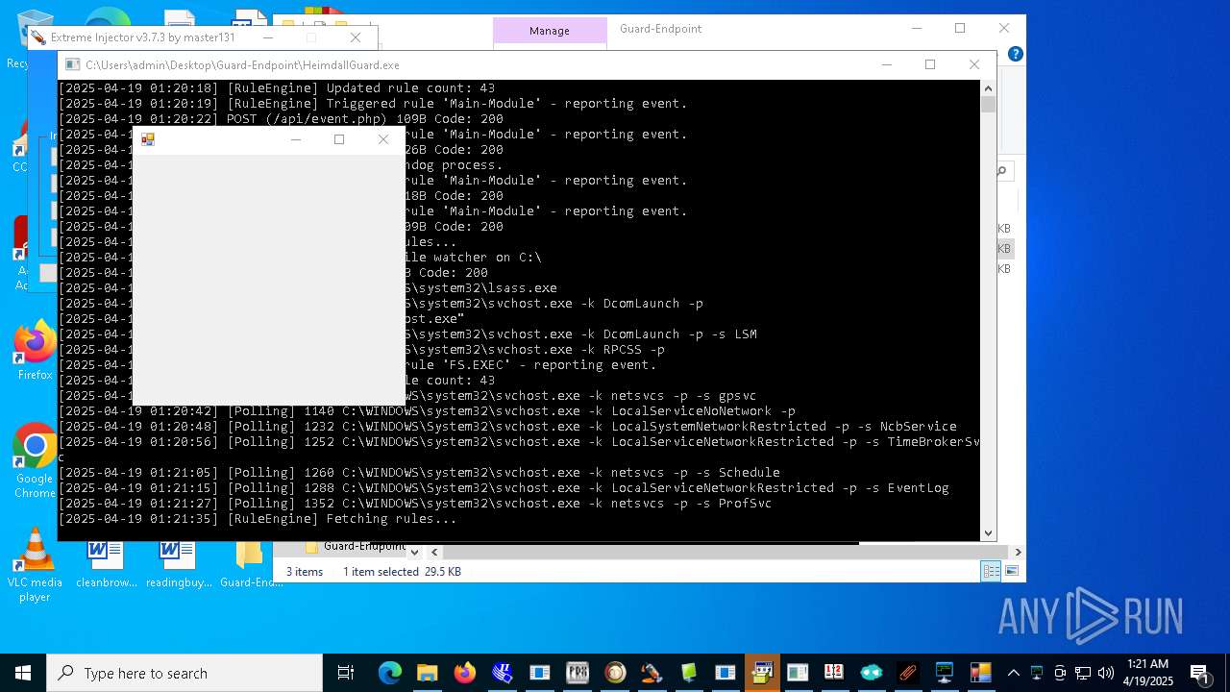Open the Manage tab in Explorer ribbon

click(x=550, y=31)
